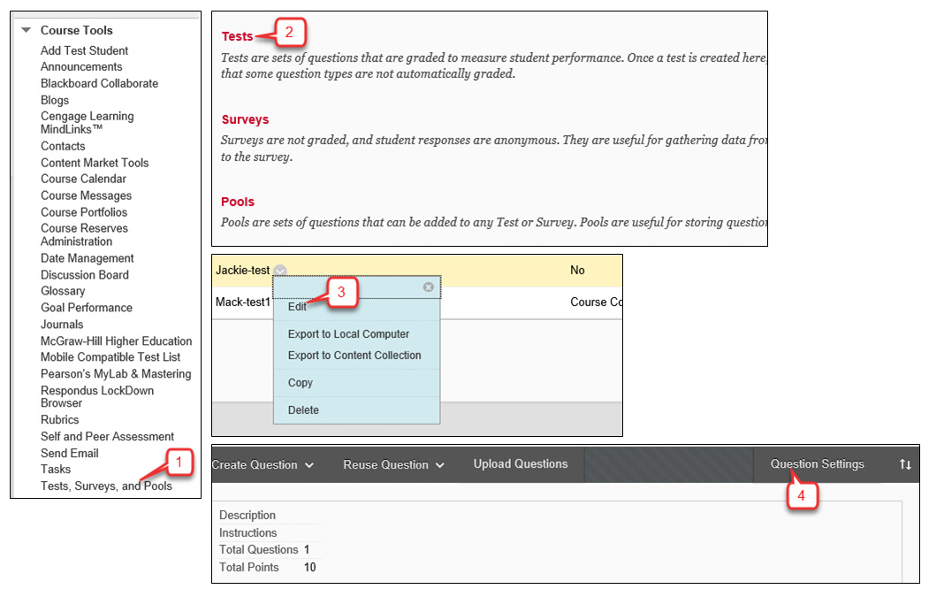Screen dimensions: 929x589
Task: Select Export to Content Collection
Action: point(354,356)
